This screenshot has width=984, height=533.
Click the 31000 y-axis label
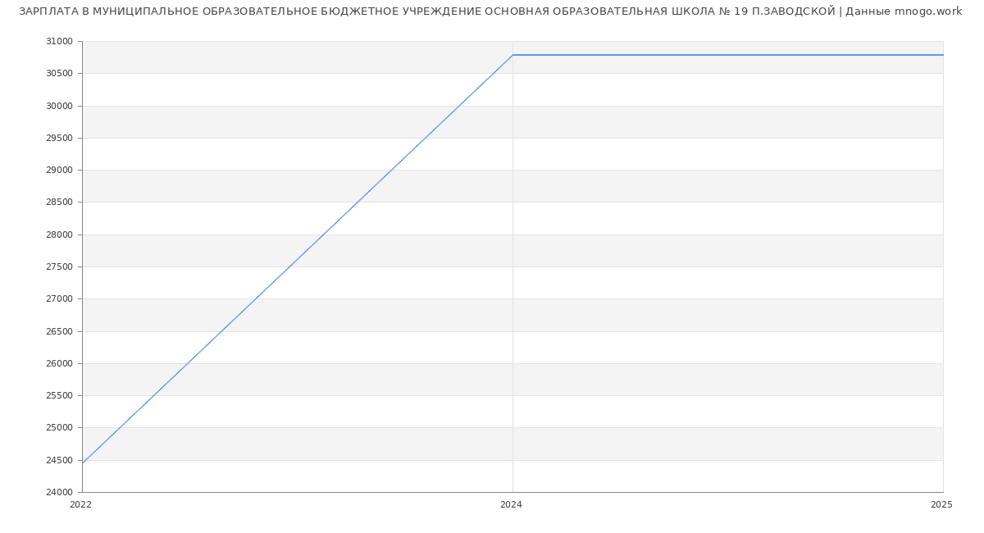coord(59,42)
